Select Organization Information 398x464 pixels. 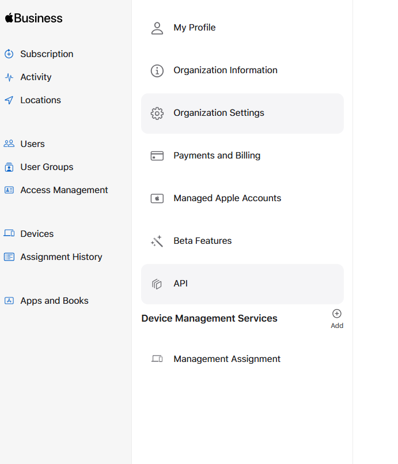pos(225,70)
